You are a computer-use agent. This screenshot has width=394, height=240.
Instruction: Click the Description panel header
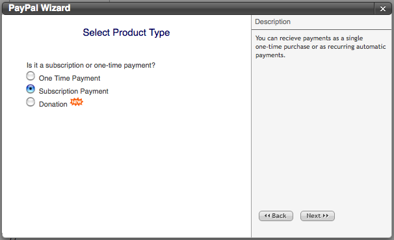tap(321, 22)
